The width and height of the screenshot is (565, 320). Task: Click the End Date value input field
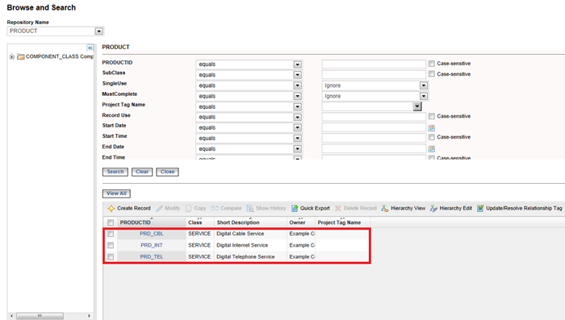(x=374, y=148)
